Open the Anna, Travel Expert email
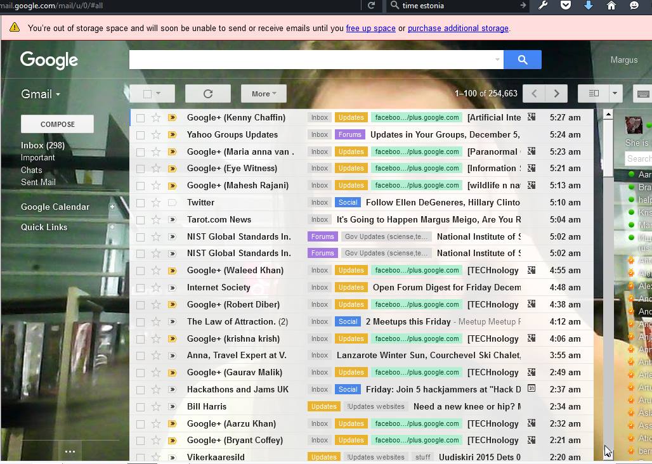 pos(362,356)
